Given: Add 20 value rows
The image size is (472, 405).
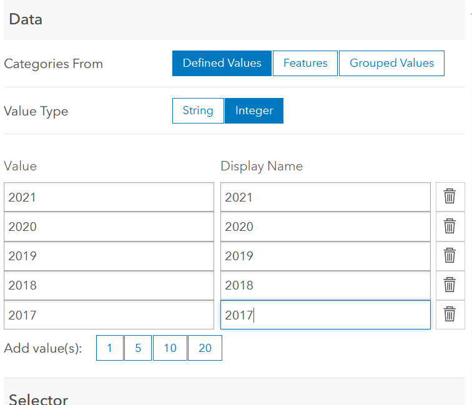Looking at the screenshot, I should click(x=205, y=348).
